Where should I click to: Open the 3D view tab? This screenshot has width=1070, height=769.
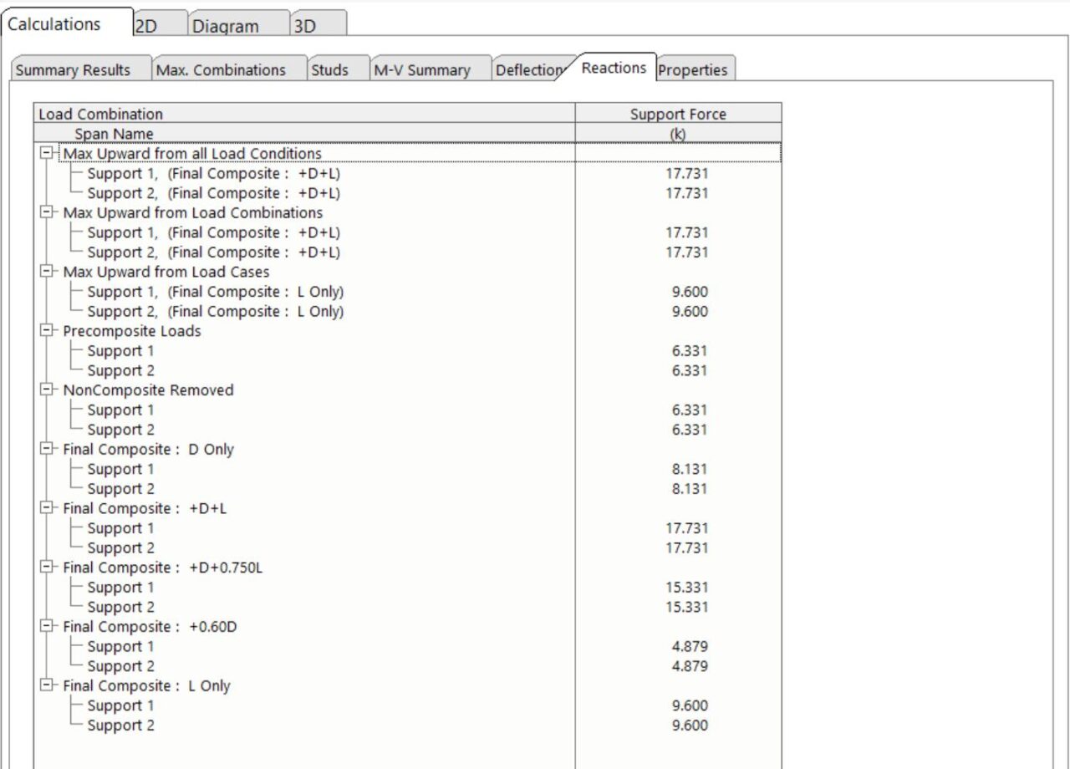tap(305, 26)
